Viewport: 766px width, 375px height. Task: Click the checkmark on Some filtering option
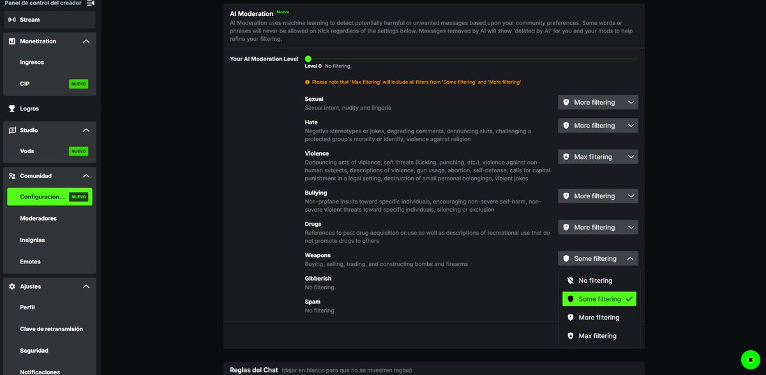coord(629,299)
